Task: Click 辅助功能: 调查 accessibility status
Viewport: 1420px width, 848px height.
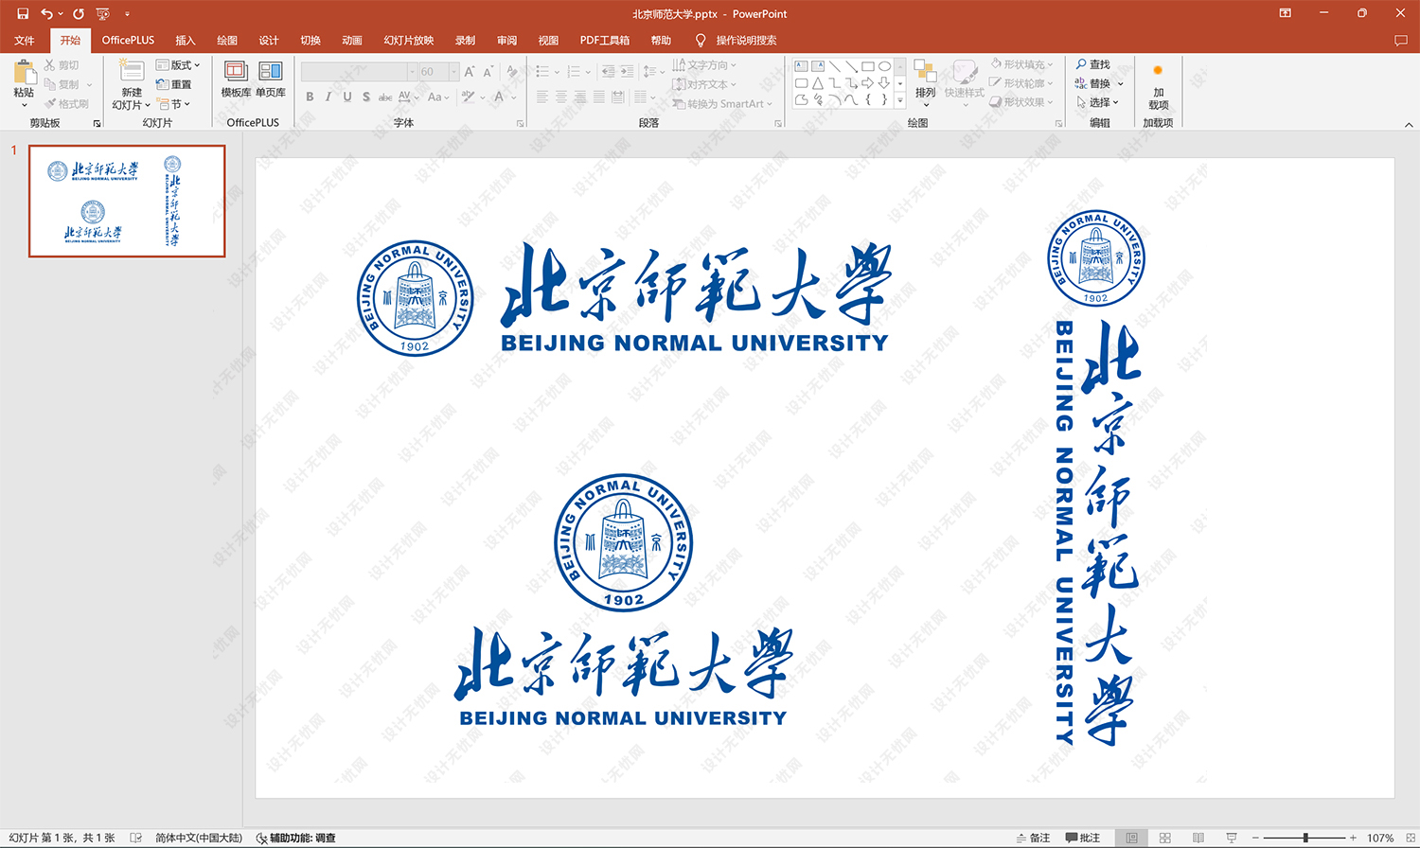Action: click(295, 838)
